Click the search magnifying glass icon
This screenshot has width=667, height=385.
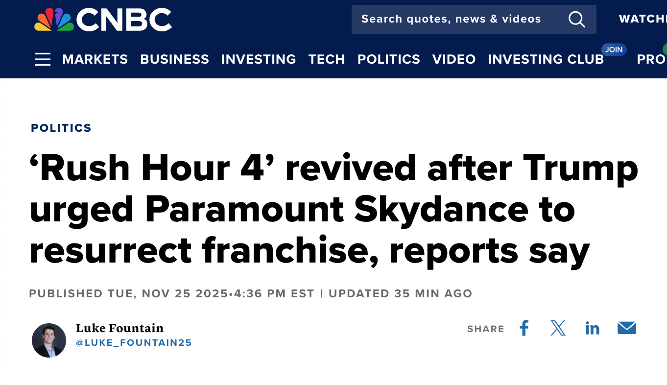coord(576,20)
